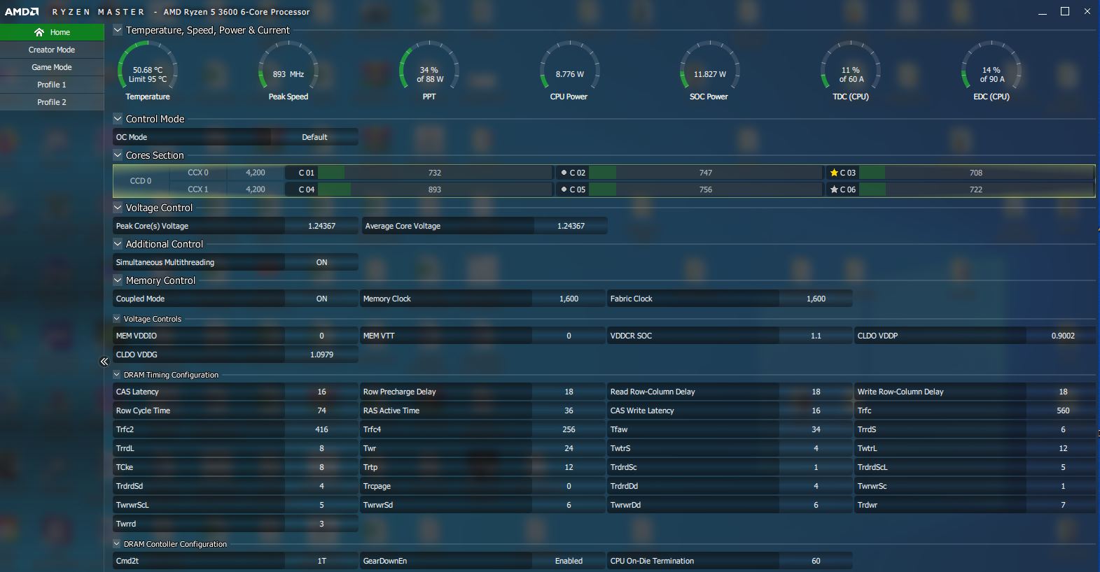Collapse the Cores Section chevron
Viewport: 1100px width, 572px height.
point(118,155)
